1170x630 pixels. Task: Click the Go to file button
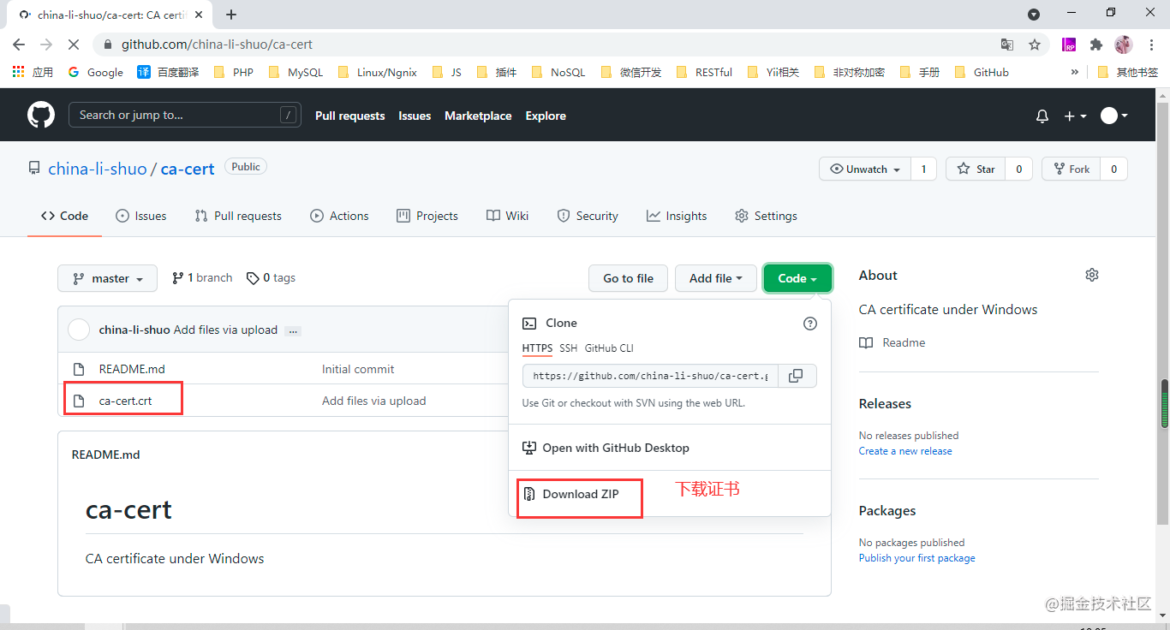628,277
